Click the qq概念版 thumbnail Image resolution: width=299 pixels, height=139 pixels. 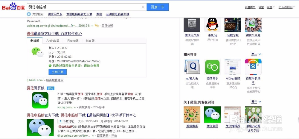point(233,25)
